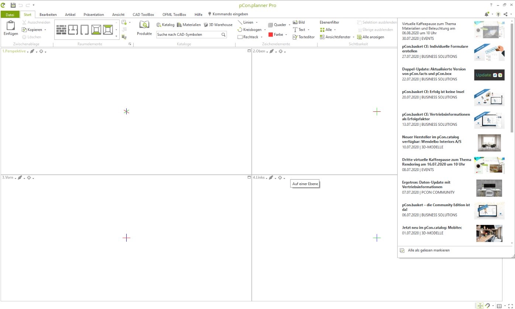
Task: Open news item Jetzt neu im pCon.catalog: Mobitec
Action: [x=453, y=233]
